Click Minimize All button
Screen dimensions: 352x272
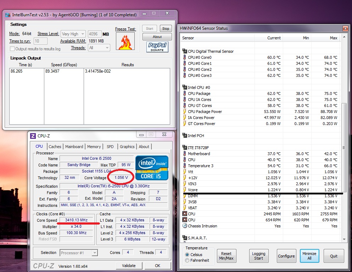click(309, 256)
